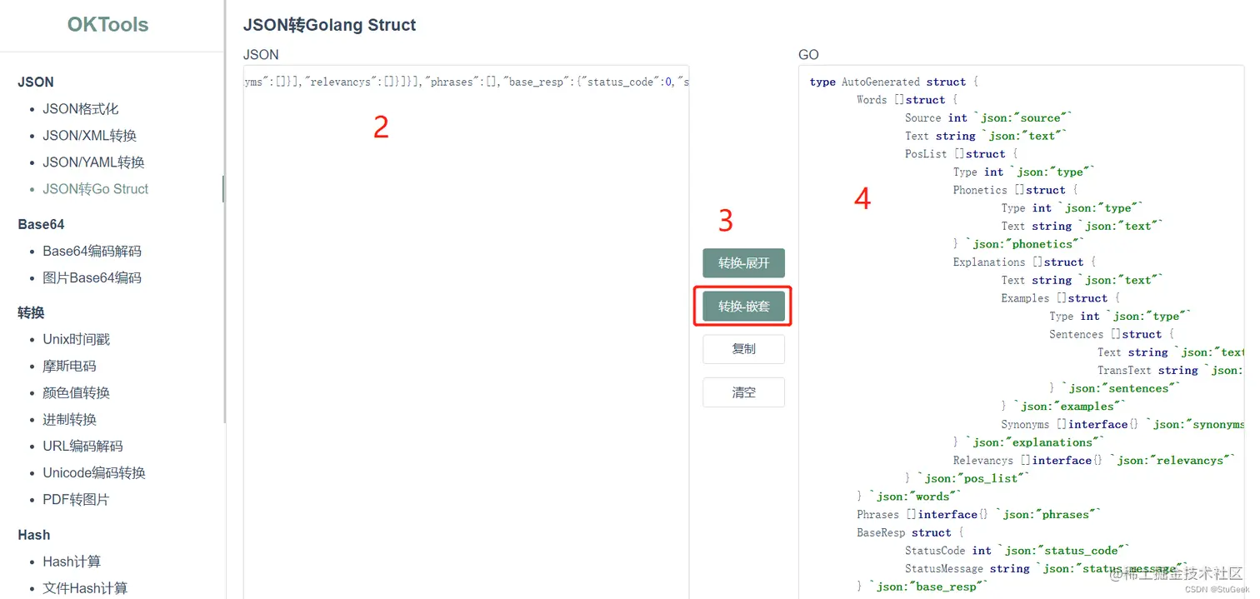
Task: Open Unicode编码转换 tool
Action: (x=94, y=473)
